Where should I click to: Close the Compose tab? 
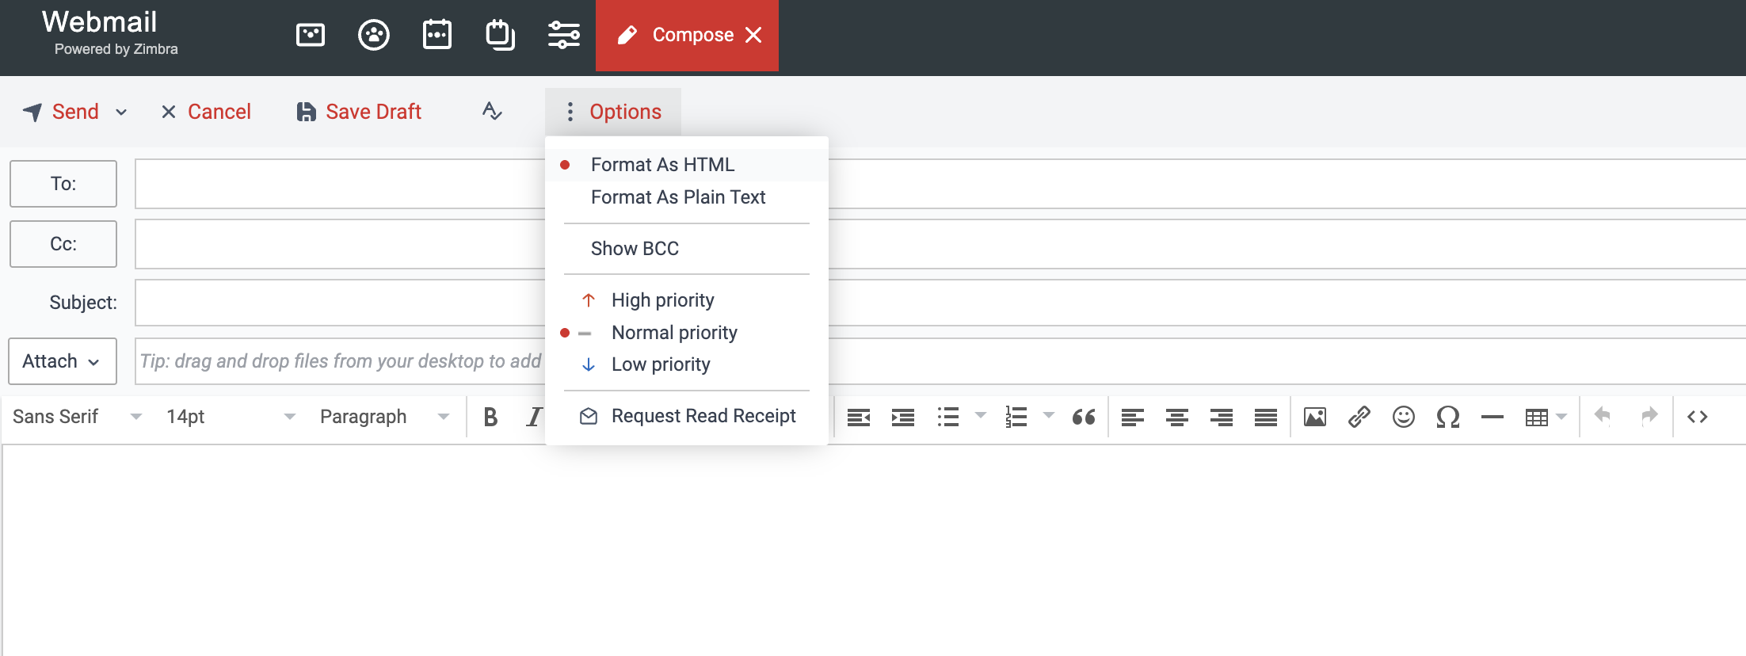tap(753, 35)
